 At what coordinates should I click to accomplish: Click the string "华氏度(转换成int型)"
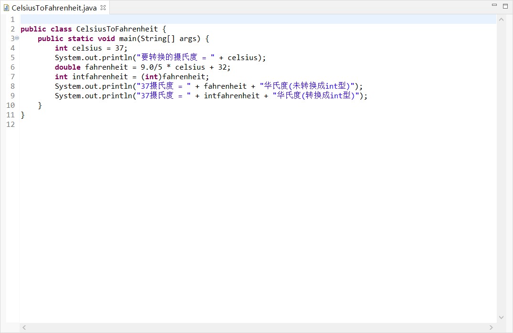(x=316, y=95)
